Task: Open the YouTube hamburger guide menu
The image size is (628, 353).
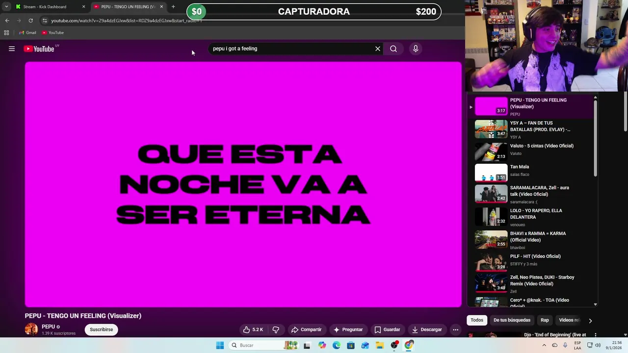Action: pyautogui.click(x=12, y=49)
